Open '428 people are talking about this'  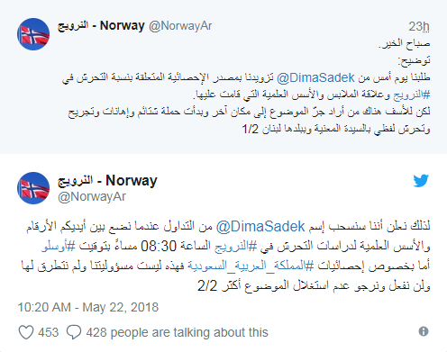[x=177, y=332]
